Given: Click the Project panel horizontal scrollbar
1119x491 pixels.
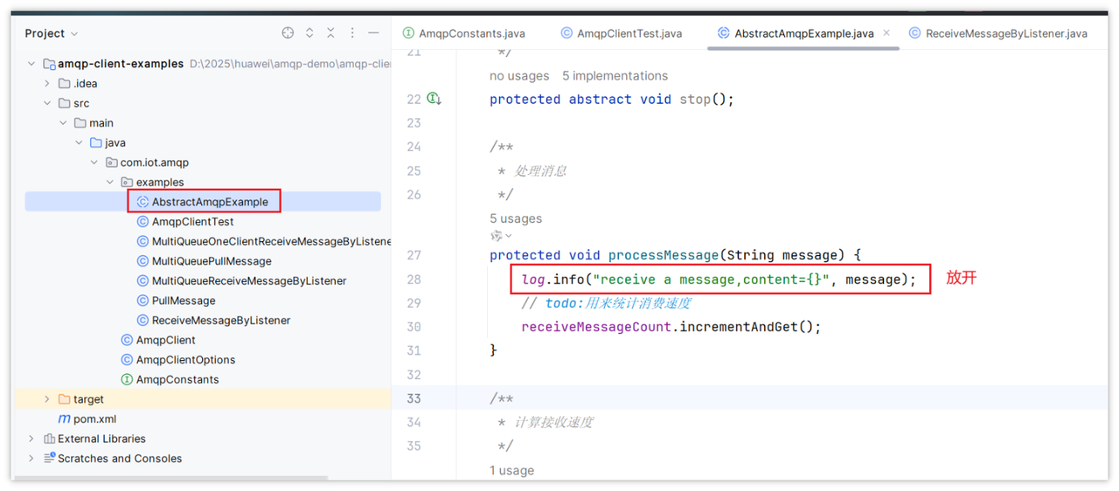Looking at the screenshot, I should [x=170, y=478].
